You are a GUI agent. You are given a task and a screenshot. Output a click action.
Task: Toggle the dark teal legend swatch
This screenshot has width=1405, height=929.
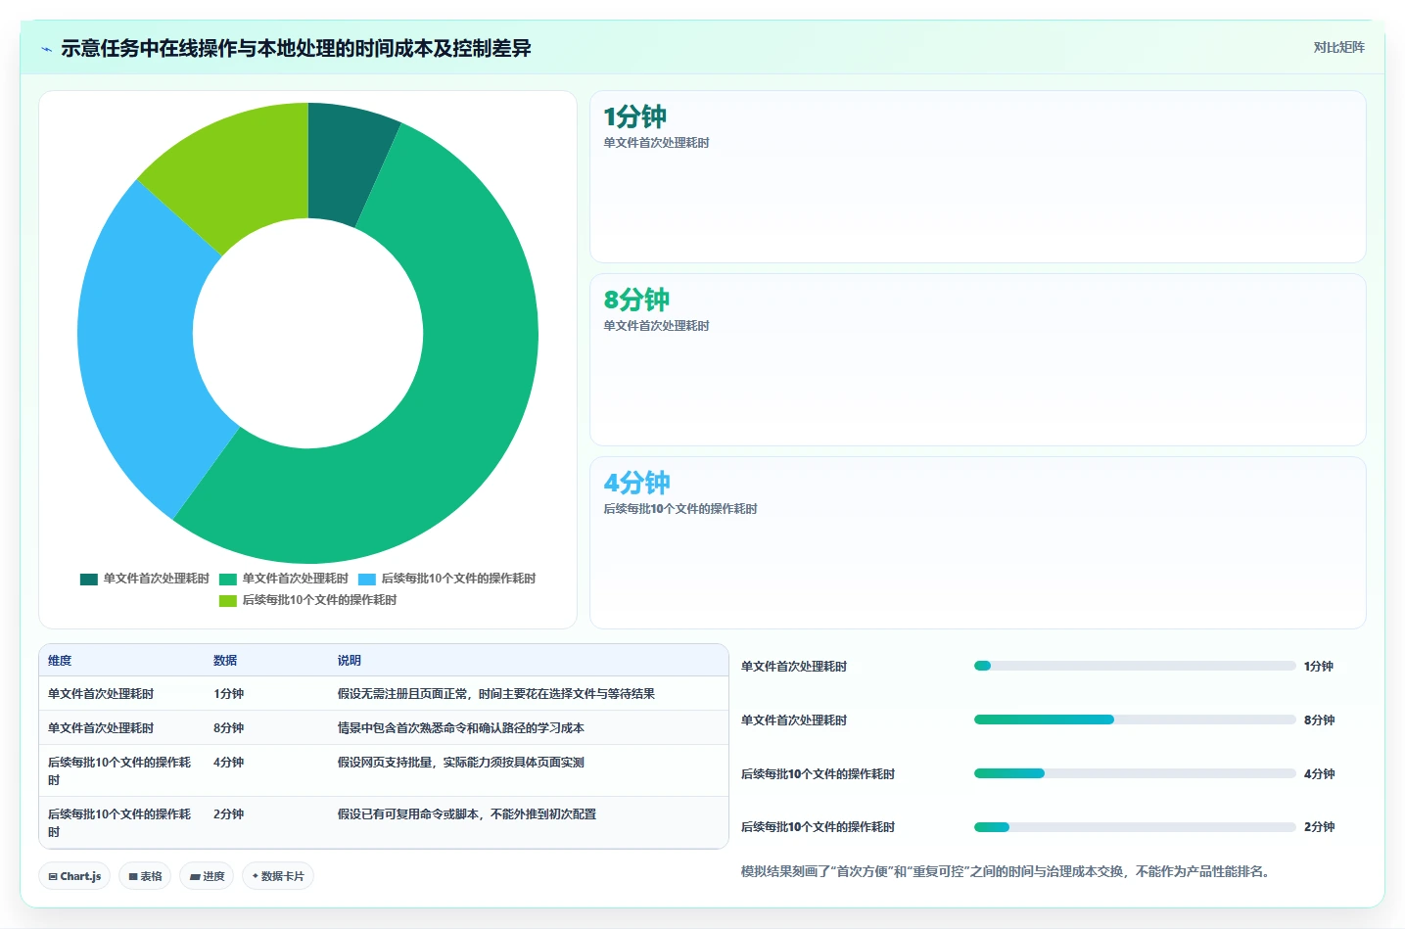[89, 579]
